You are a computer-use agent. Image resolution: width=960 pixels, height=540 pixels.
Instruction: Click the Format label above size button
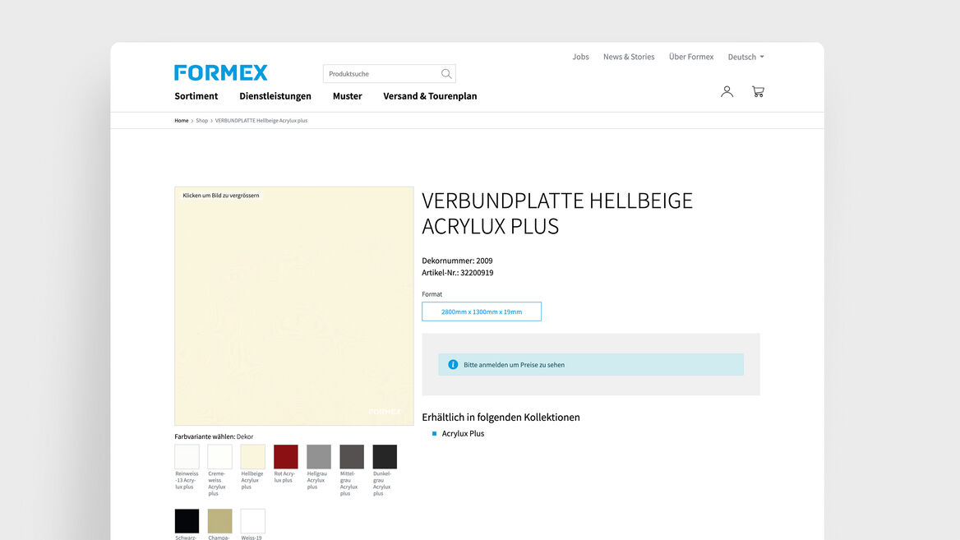[x=432, y=294]
